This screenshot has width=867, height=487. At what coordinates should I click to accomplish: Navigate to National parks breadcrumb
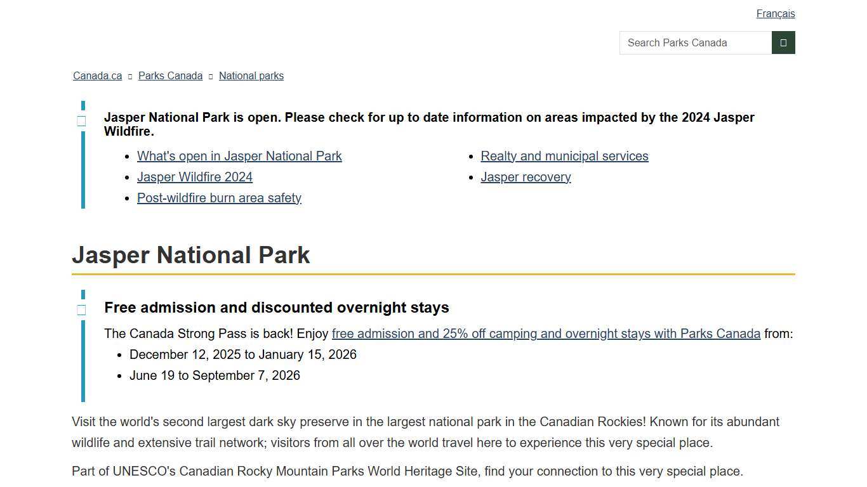coord(251,76)
